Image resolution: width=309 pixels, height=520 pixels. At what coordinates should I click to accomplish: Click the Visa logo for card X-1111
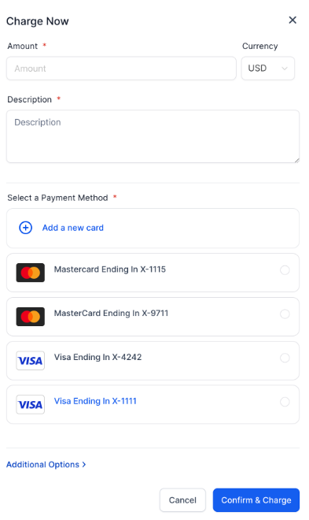coord(31,405)
